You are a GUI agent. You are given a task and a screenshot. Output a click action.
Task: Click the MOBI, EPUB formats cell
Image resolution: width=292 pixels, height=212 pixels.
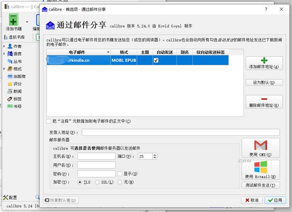point(124,60)
